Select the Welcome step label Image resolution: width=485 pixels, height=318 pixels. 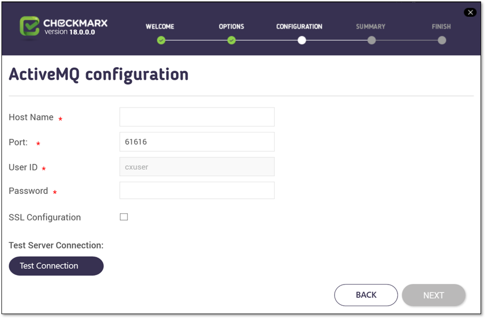click(160, 26)
